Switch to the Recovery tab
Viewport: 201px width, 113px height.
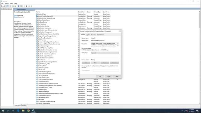coord(93,35)
